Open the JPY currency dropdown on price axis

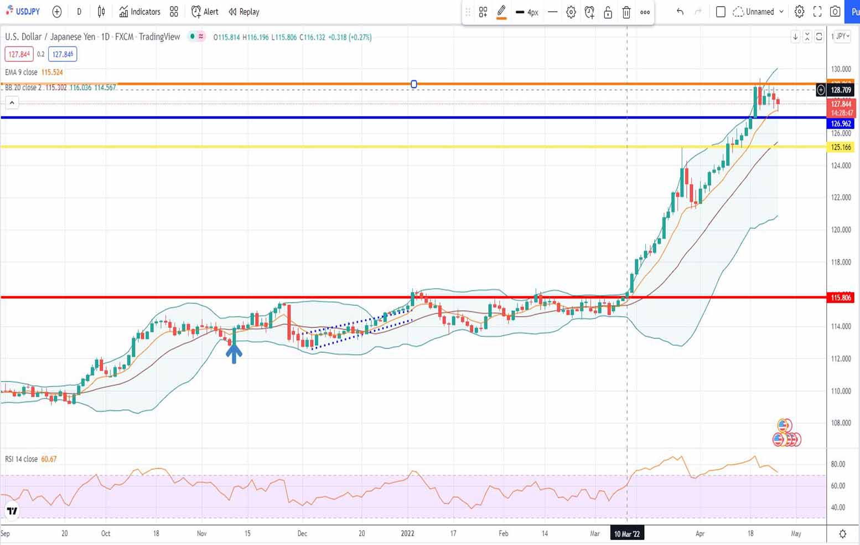click(842, 37)
